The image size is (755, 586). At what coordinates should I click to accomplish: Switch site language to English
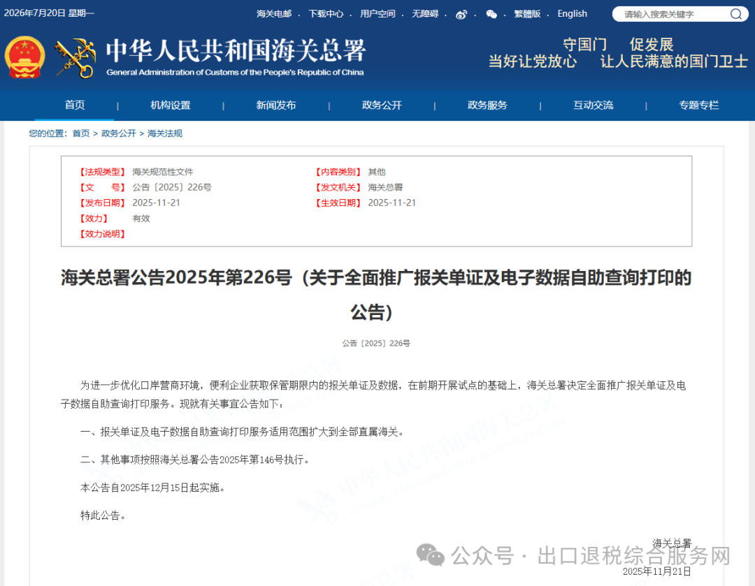572,14
